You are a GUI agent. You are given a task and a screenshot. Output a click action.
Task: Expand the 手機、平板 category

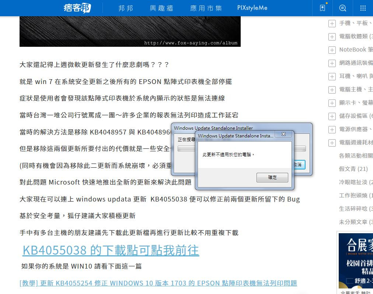332,23
